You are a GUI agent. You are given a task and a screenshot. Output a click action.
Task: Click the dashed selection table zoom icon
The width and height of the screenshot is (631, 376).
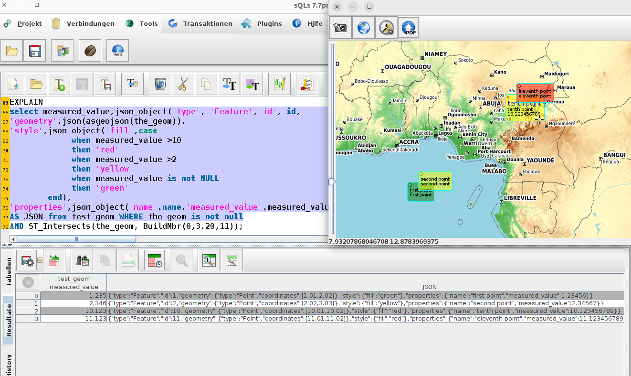[232, 260]
